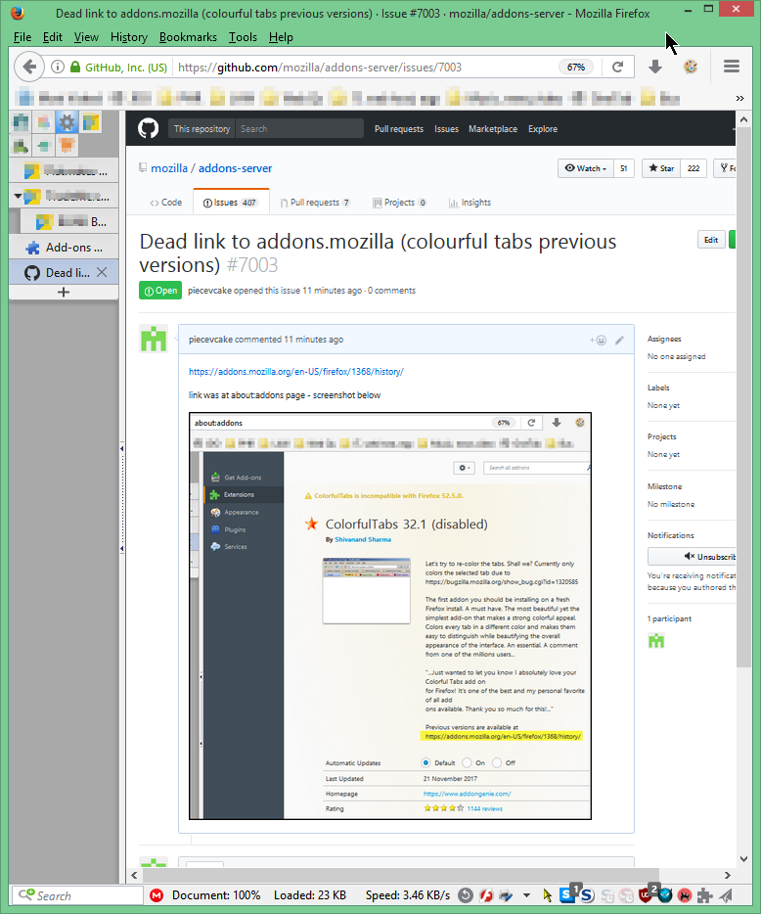
Task: Click Explore in the GitHub header
Action: coord(543,129)
